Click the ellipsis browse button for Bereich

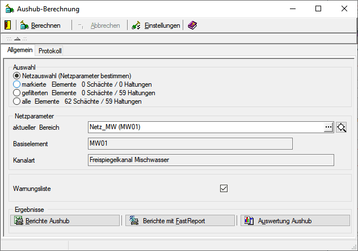[x=328, y=127]
